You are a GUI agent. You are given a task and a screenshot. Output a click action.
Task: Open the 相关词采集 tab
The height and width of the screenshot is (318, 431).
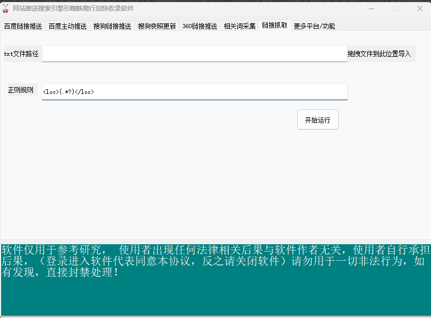pyautogui.click(x=239, y=26)
